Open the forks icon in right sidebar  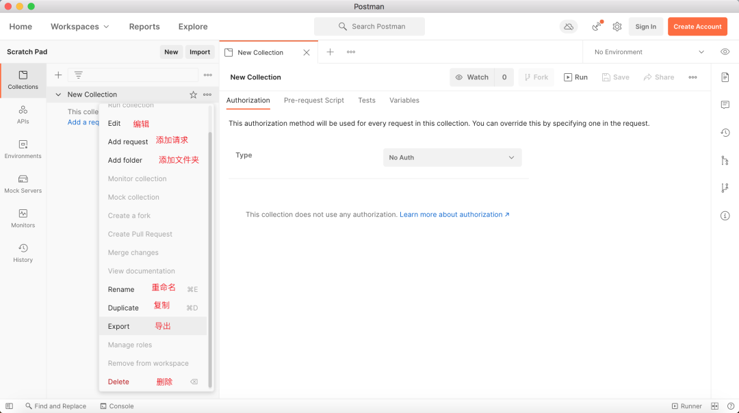(x=725, y=188)
